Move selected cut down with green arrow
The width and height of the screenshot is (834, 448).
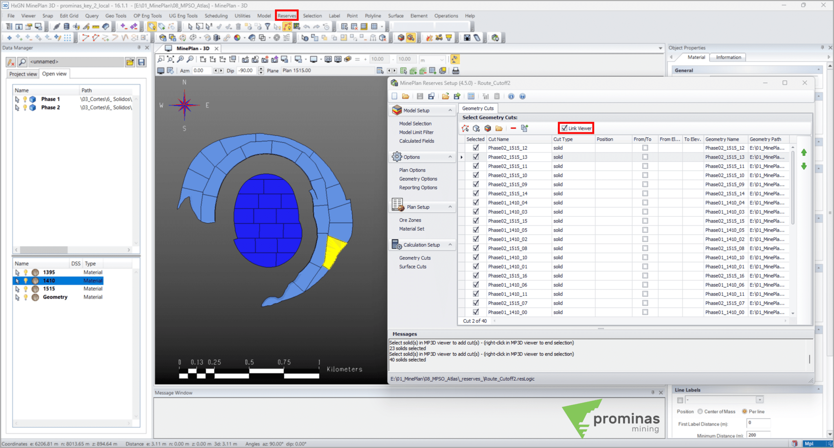[804, 166]
